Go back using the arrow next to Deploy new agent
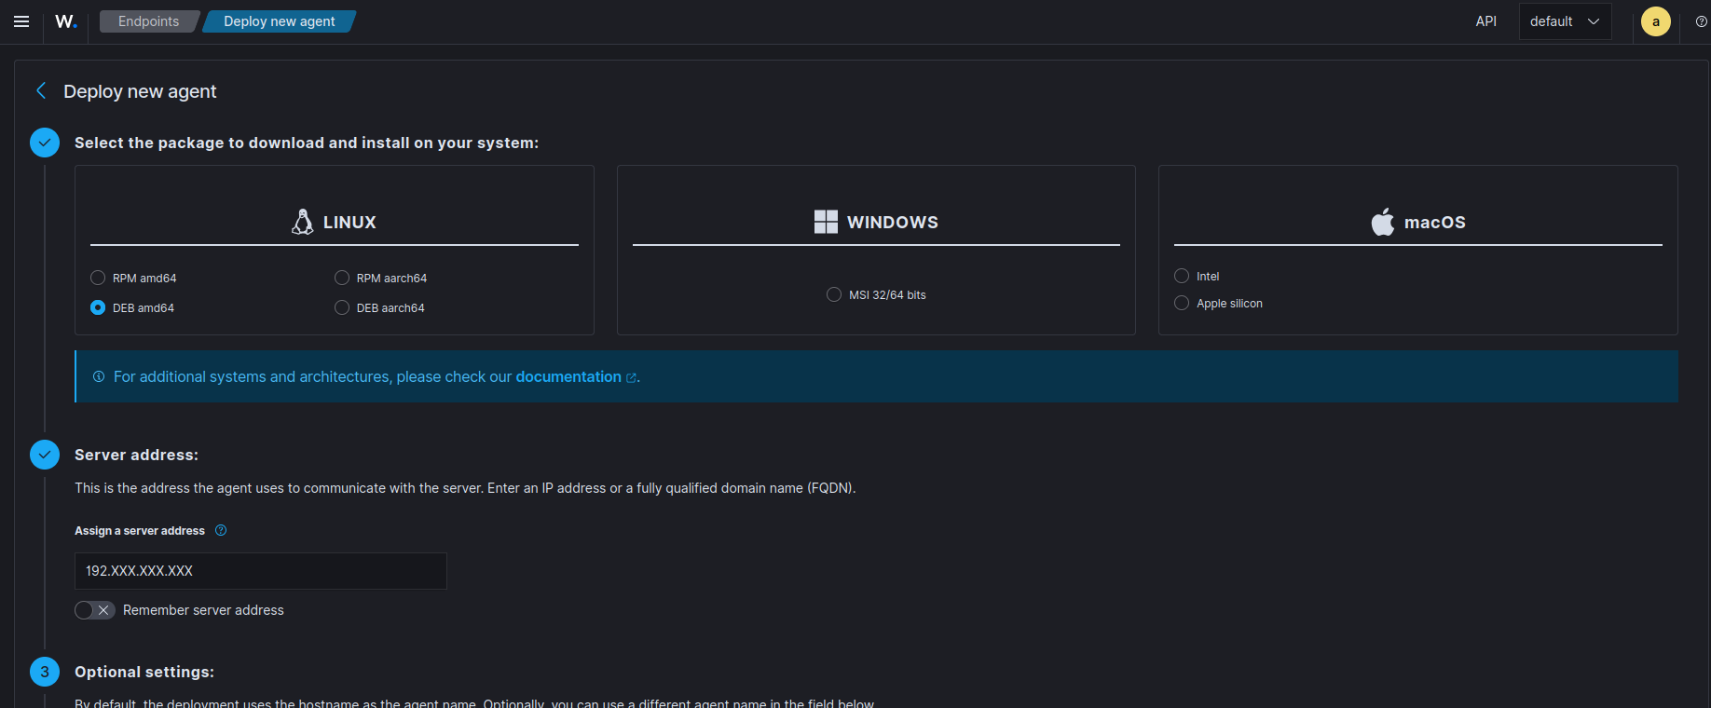The image size is (1711, 708). [x=41, y=90]
